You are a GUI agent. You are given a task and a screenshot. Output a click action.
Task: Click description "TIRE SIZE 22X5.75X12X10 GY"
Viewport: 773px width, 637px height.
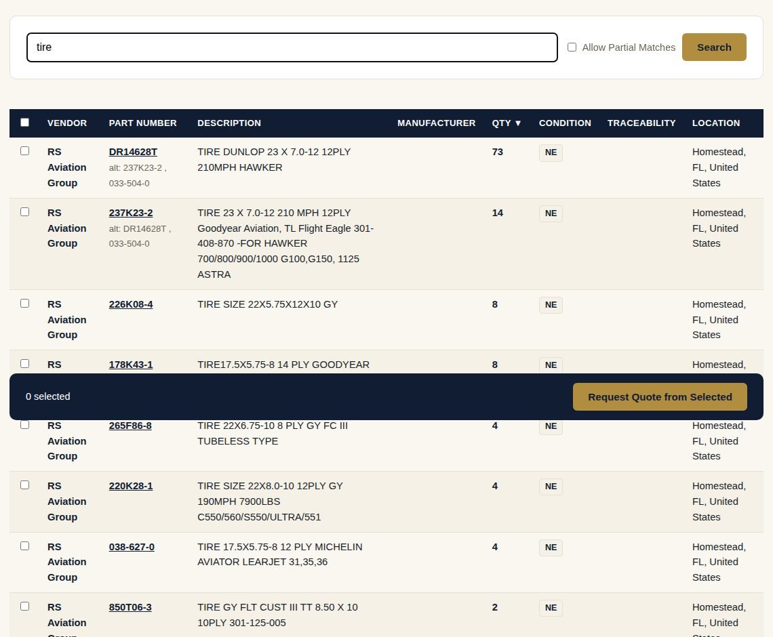pyautogui.click(x=268, y=304)
